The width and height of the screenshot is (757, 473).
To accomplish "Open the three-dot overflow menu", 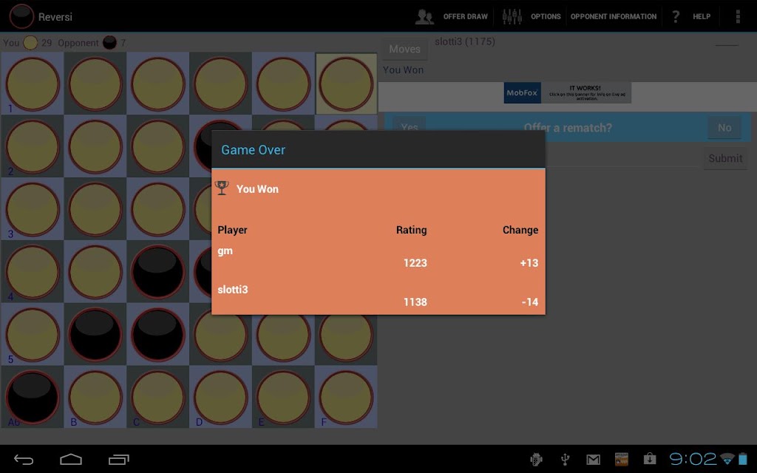I will click(738, 16).
